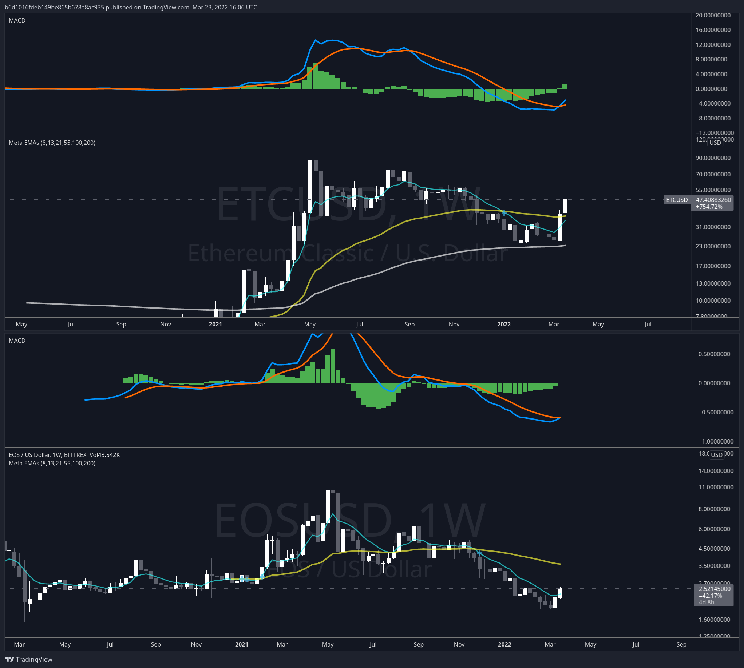
Task: Click the -42.17% EOS change value
Action: [x=710, y=596]
